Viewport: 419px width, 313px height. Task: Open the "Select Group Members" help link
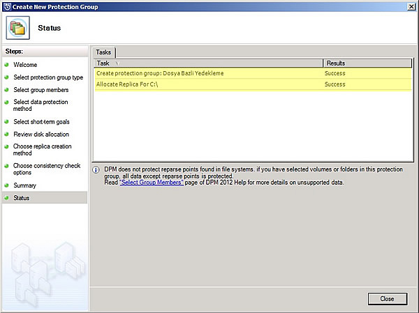click(x=152, y=183)
